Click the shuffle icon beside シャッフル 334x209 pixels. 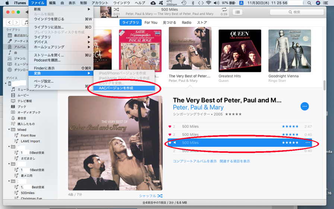(160, 196)
